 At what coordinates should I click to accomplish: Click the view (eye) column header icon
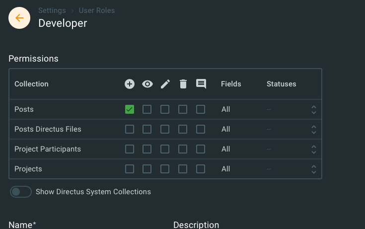pyautogui.click(x=147, y=84)
